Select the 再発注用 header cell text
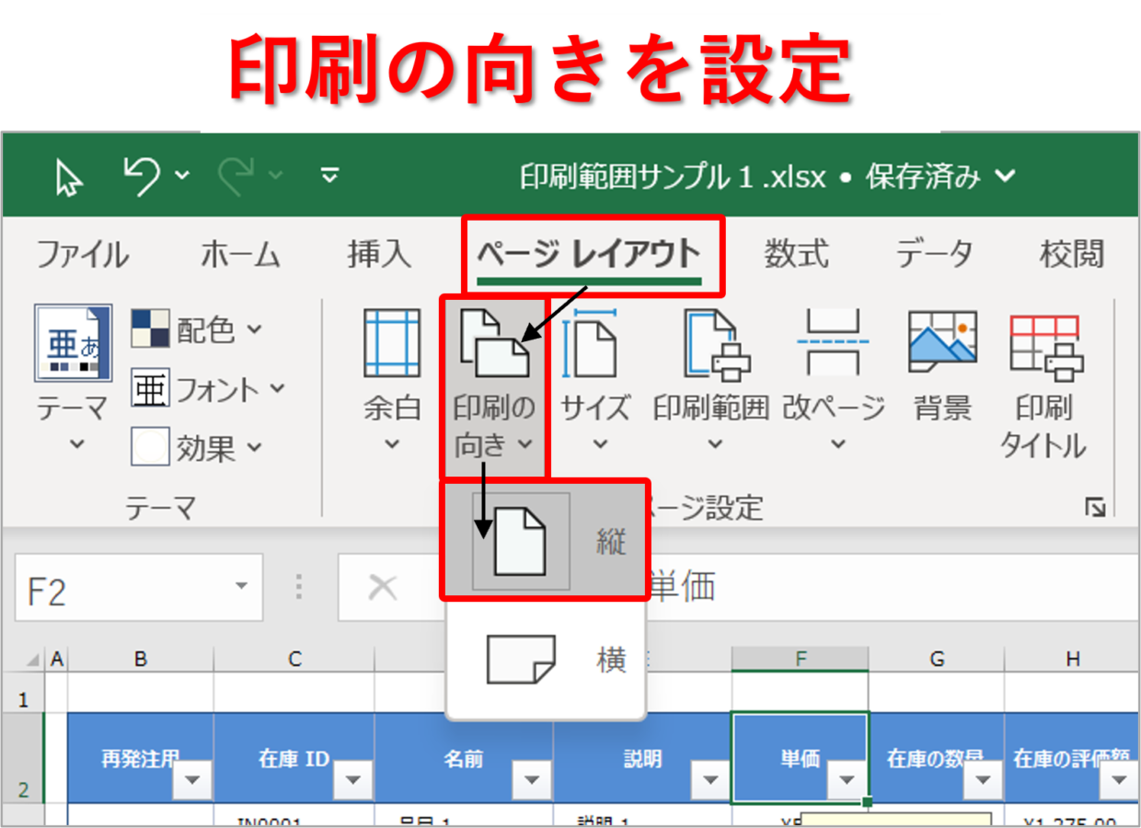This screenshot has height=828, width=1141. point(141,759)
